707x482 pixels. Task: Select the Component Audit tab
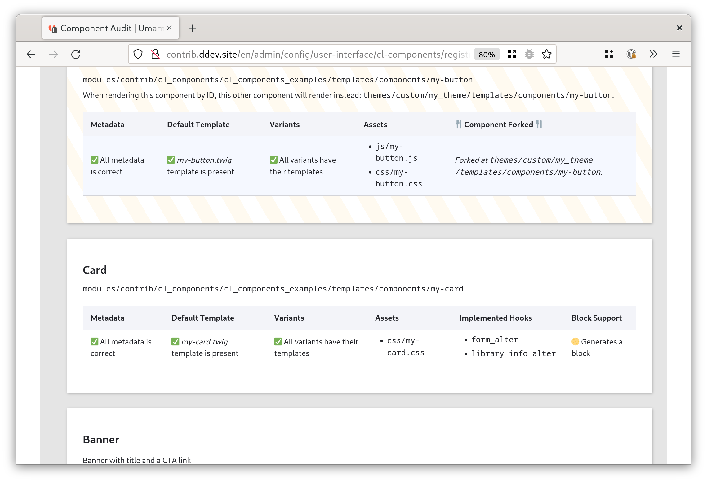click(x=105, y=28)
